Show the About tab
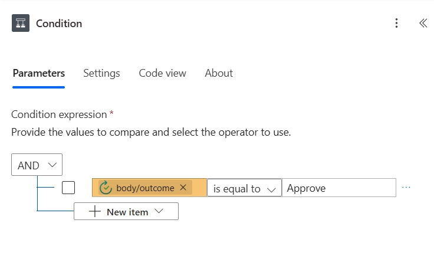Image resolution: width=434 pixels, height=259 pixels. 219,73
